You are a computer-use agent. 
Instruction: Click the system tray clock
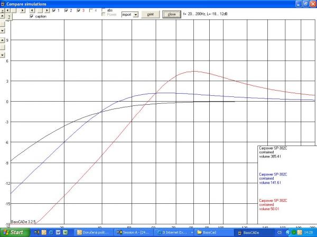(x=309, y=232)
